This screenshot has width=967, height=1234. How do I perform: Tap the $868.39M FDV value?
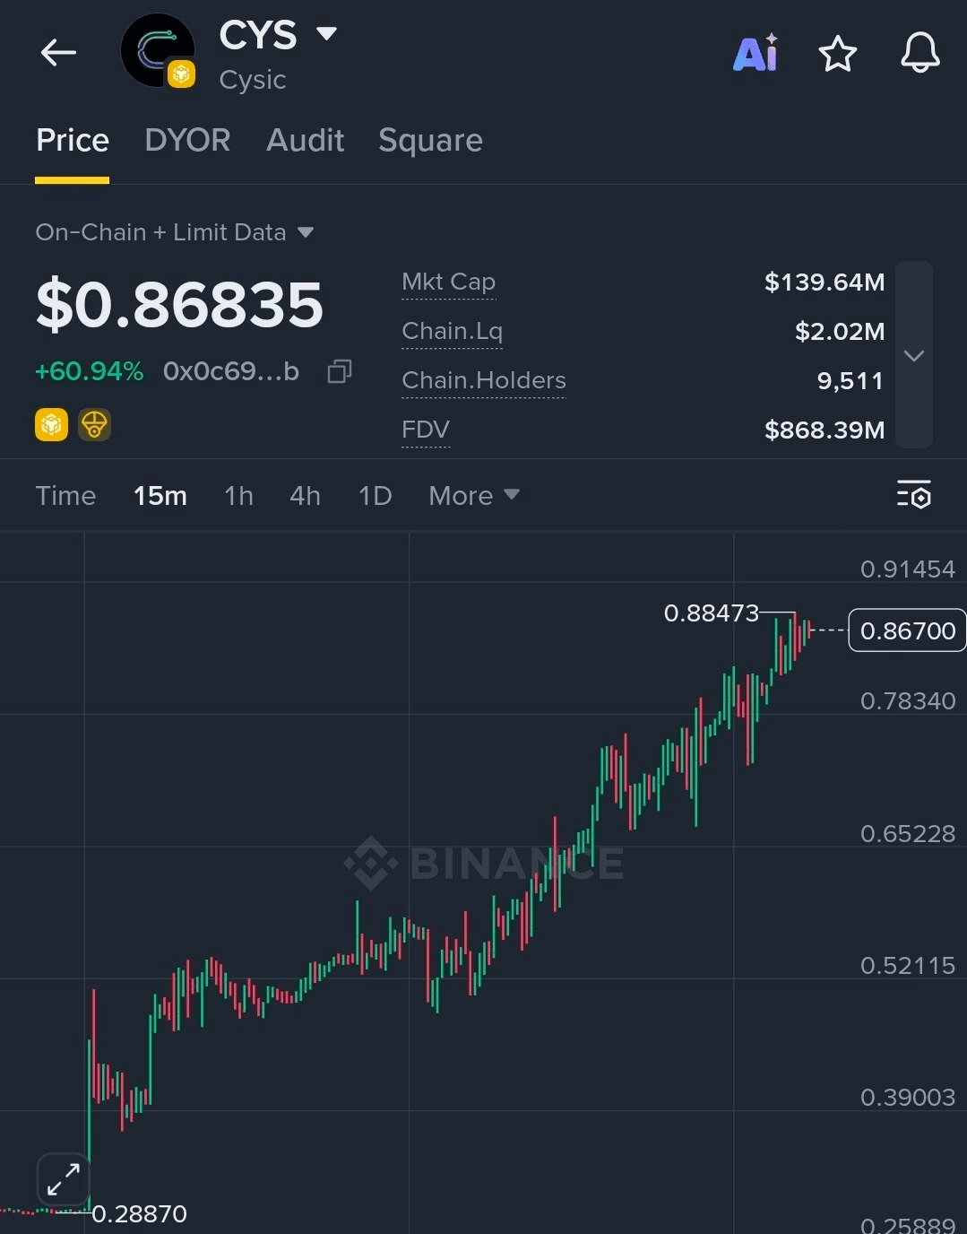click(825, 430)
